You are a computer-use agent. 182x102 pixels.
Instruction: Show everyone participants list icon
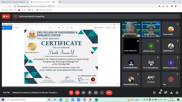pyautogui.click(x=160, y=92)
